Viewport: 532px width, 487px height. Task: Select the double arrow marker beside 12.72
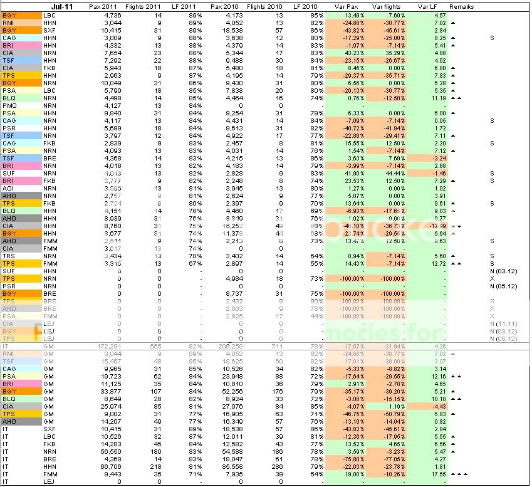(x=456, y=263)
